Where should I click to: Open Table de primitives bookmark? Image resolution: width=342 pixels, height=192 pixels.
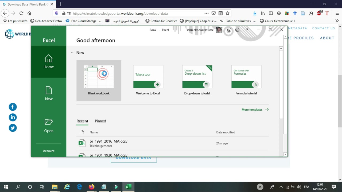238,21
